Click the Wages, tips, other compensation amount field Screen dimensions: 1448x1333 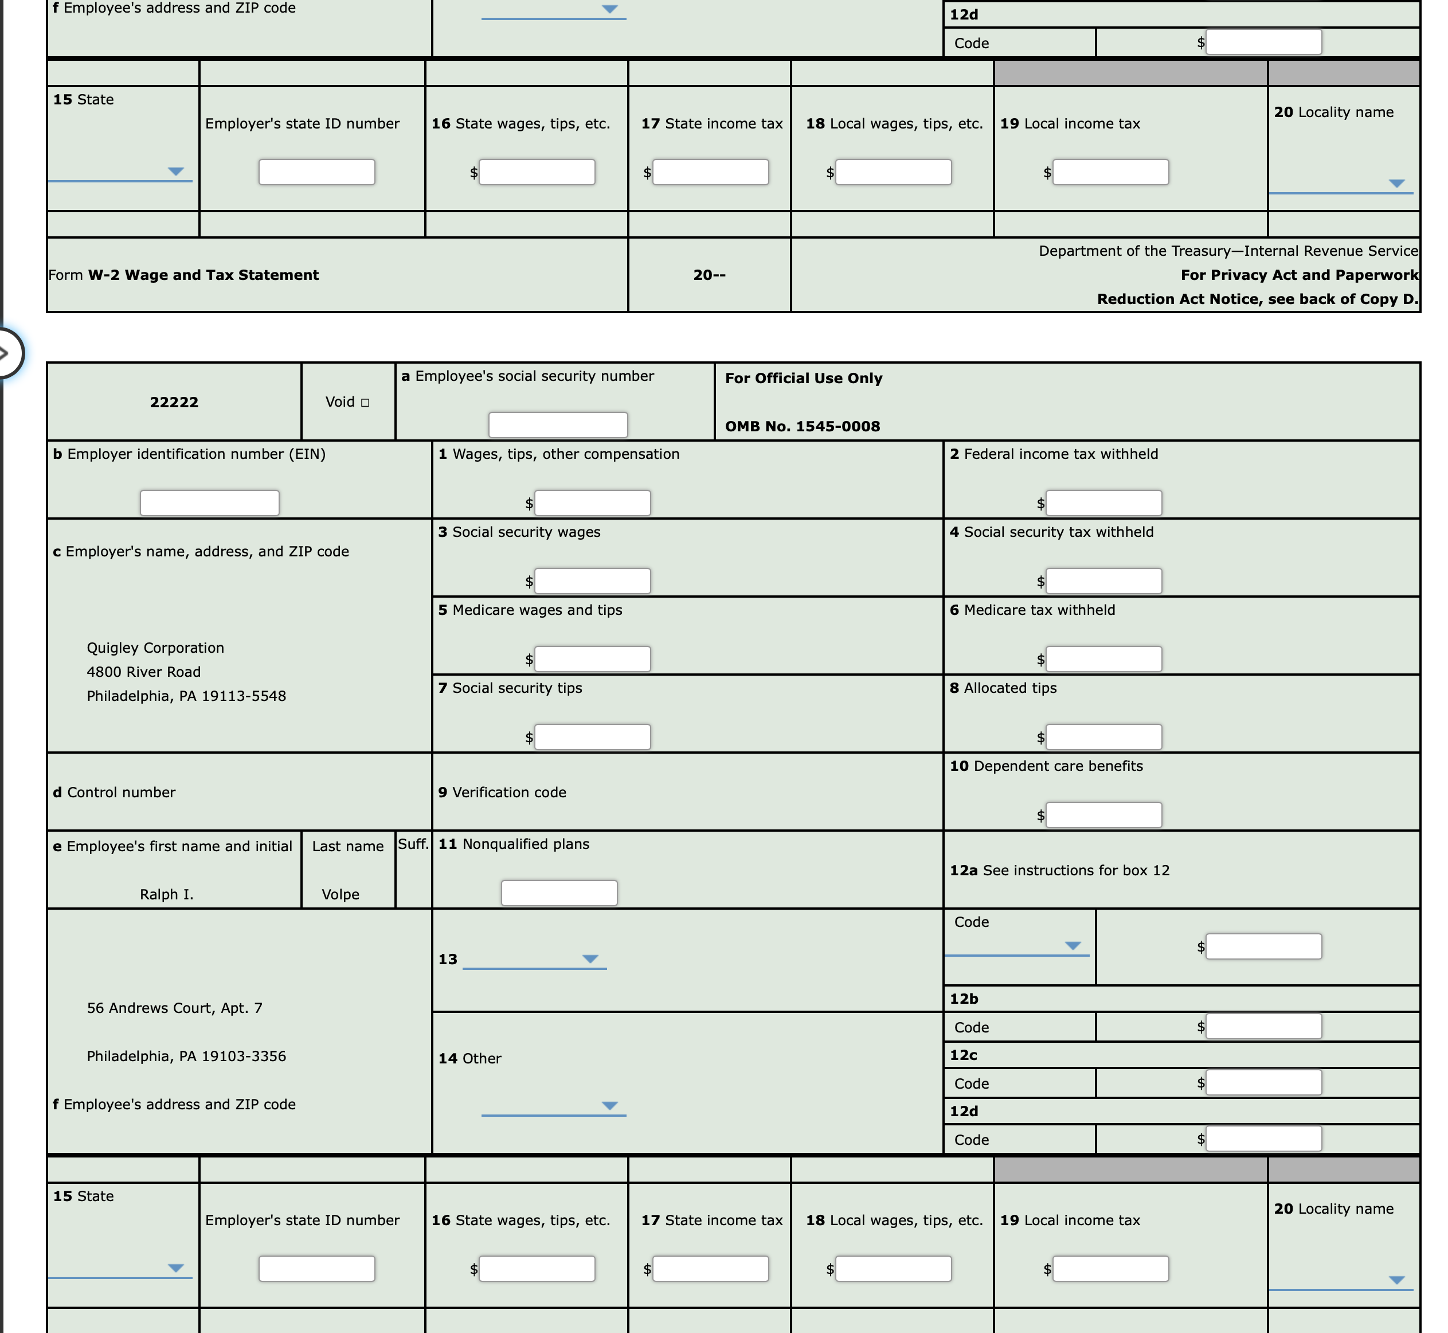click(x=593, y=503)
